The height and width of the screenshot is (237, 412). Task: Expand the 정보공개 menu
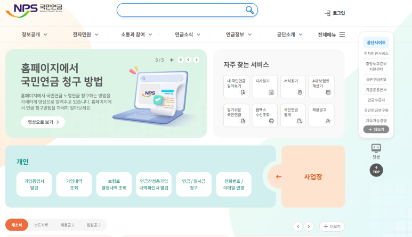point(35,35)
